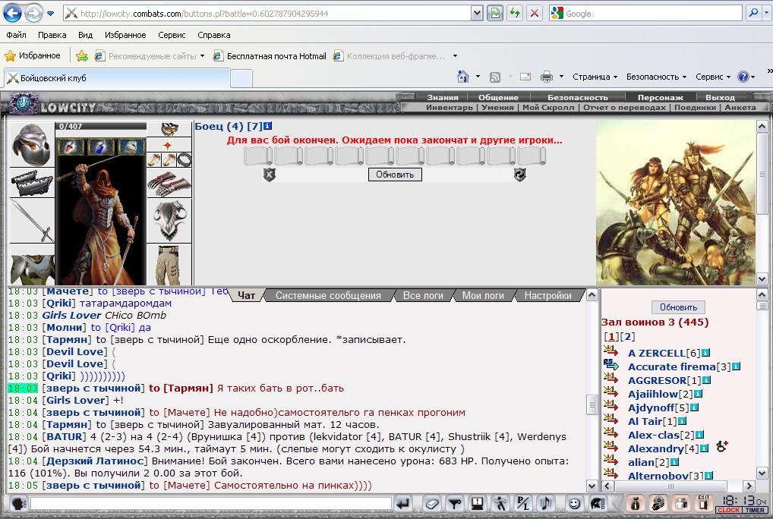The width and height of the screenshot is (773, 519).
Task: Open the address bar URL dropdown
Action: click(477, 14)
